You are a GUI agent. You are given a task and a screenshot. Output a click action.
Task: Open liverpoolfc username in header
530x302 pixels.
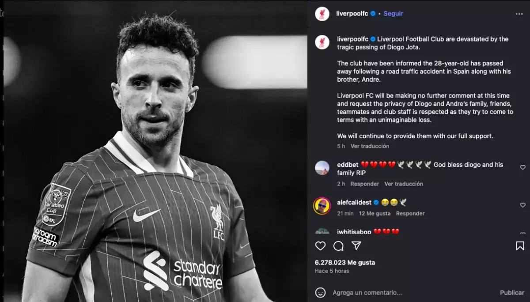(352, 14)
